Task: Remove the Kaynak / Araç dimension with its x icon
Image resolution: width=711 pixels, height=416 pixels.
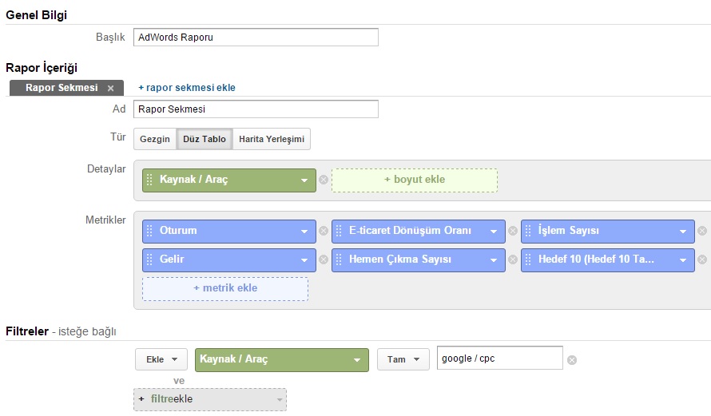Action: pyautogui.click(x=324, y=180)
